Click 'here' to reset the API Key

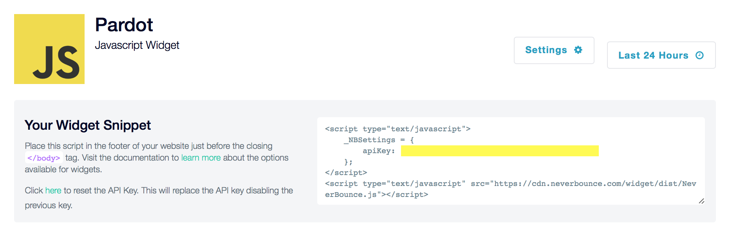(53, 190)
